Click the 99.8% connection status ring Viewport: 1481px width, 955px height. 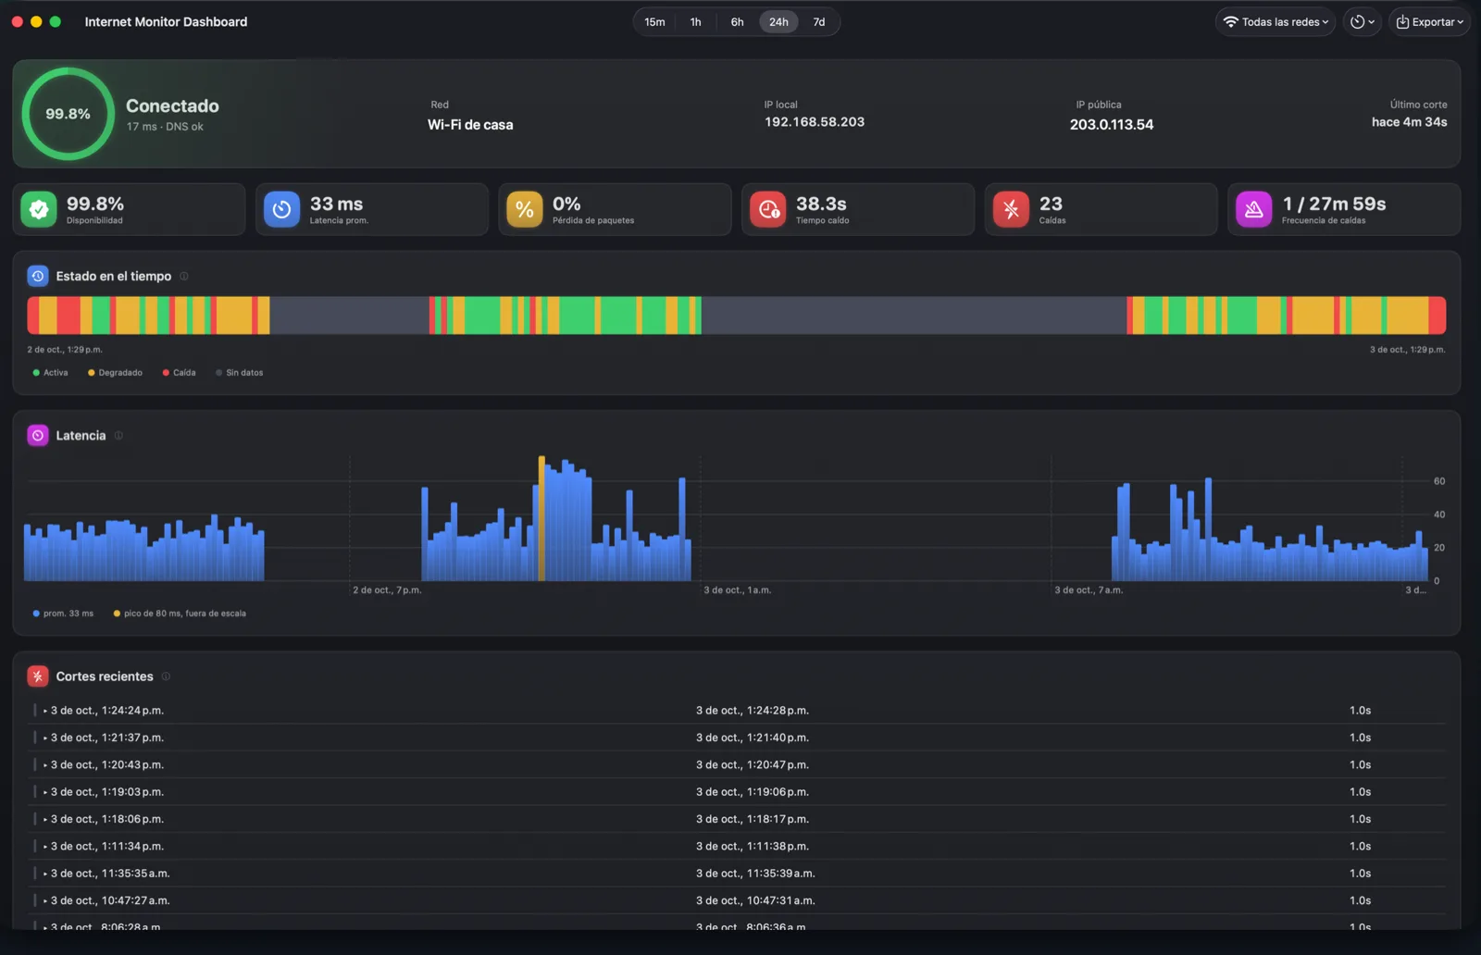pos(68,114)
